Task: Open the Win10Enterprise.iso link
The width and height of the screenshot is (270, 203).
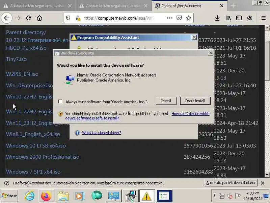Action: 29,86
